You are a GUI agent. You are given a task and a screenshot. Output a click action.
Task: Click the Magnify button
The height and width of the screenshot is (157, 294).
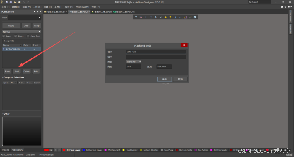37,25
